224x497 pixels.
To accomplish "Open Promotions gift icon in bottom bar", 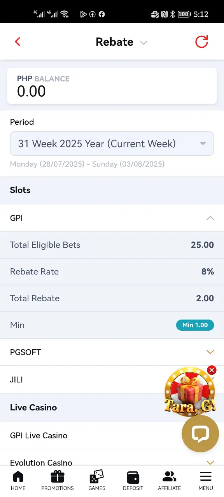I will coord(58,476).
